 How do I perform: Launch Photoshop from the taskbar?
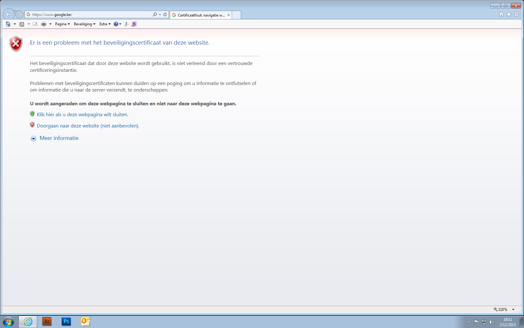[66, 321]
